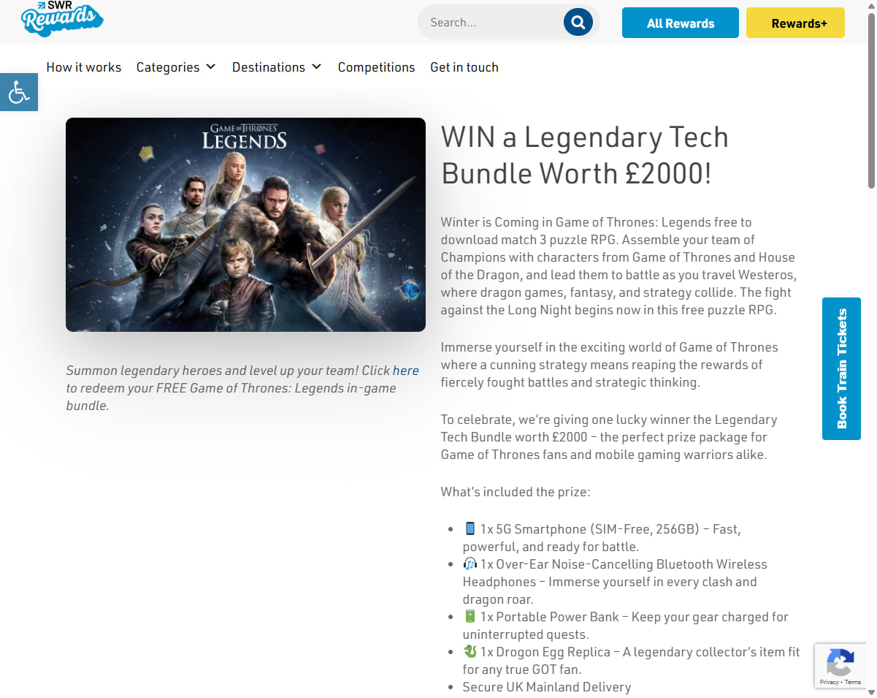The image size is (877, 698).
Task: Click the yellow Rewards+ button
Action: click(x=795, y=23)
